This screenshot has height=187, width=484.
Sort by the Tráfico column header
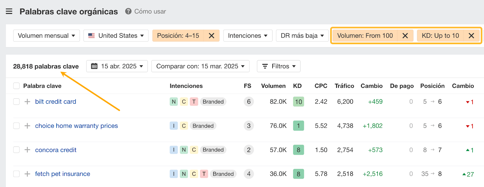point(344,86)
